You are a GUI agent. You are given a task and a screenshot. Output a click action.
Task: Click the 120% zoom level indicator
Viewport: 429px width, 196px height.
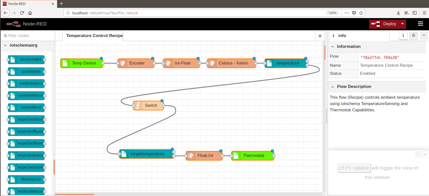(332, 13)
